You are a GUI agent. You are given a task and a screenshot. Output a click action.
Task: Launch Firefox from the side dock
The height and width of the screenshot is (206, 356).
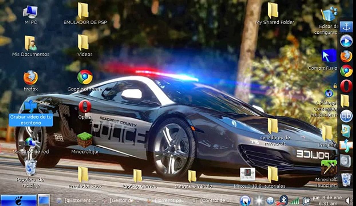pos(346,56)
